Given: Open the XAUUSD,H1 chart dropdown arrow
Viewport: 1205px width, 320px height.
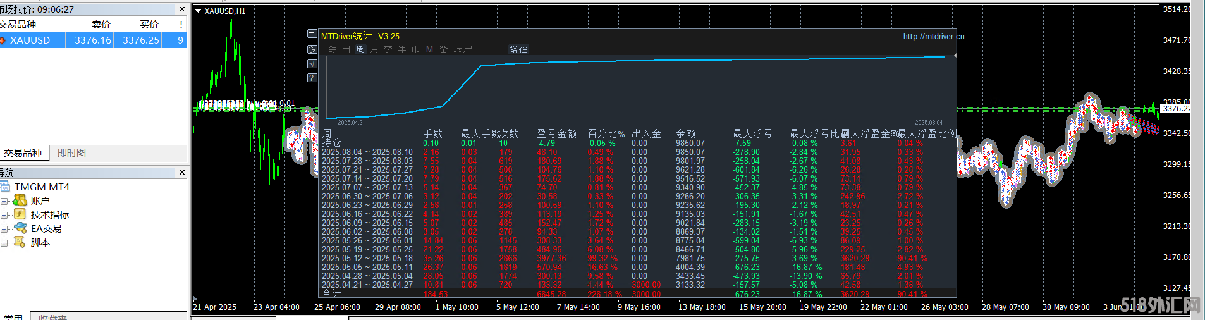Looking at the screenshot, I should pos(198,11).
